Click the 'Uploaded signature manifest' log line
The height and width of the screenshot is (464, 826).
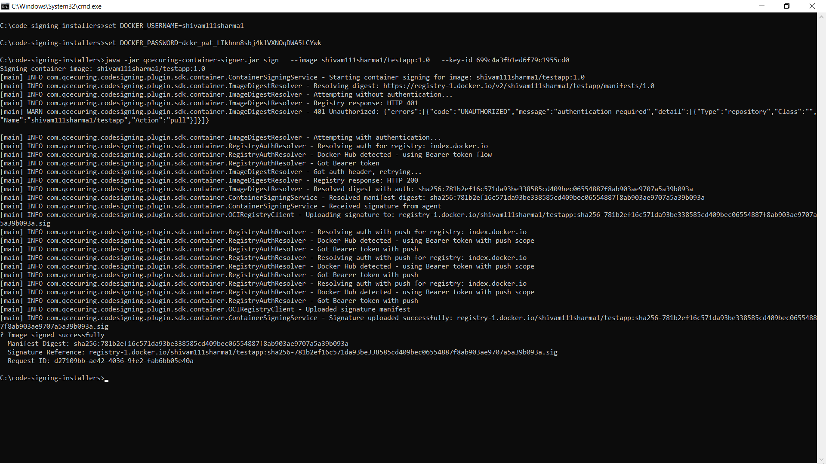click(x=358, y=309)
